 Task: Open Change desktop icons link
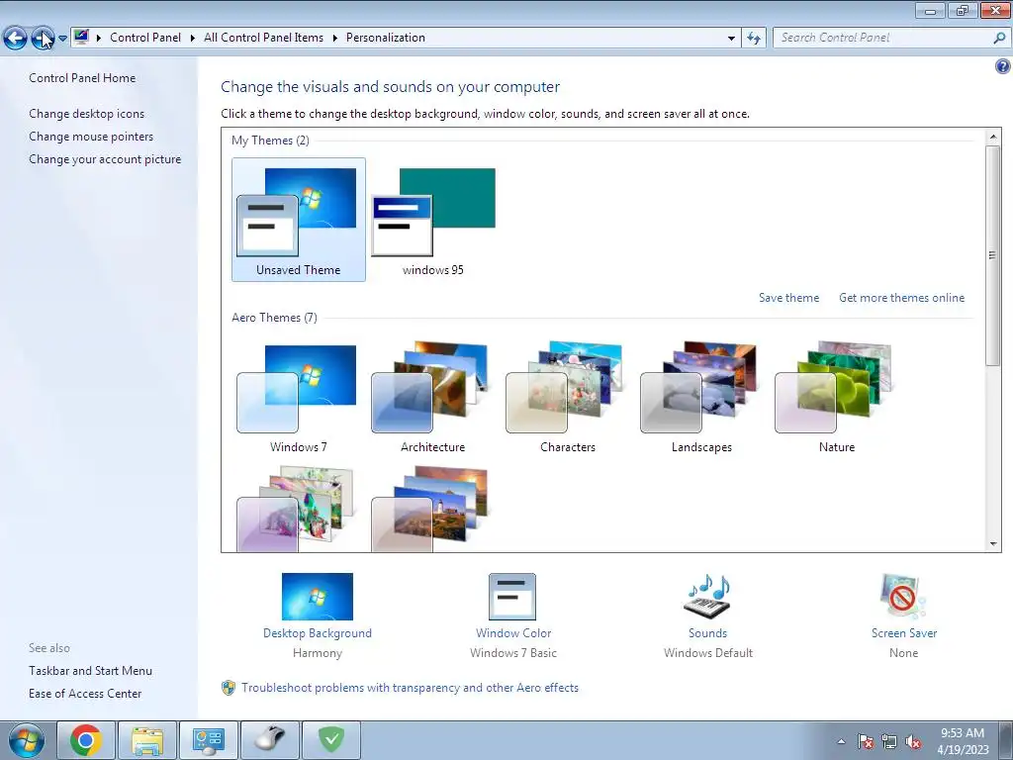pyautogui.click(x=87, y=114)
